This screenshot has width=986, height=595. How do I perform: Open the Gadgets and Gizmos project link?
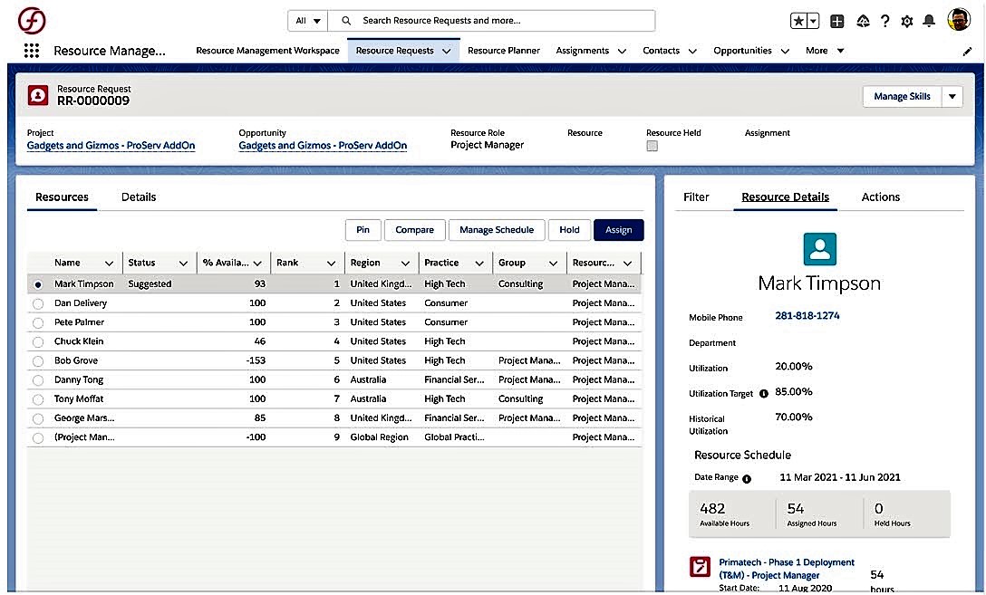pos(111,145)
